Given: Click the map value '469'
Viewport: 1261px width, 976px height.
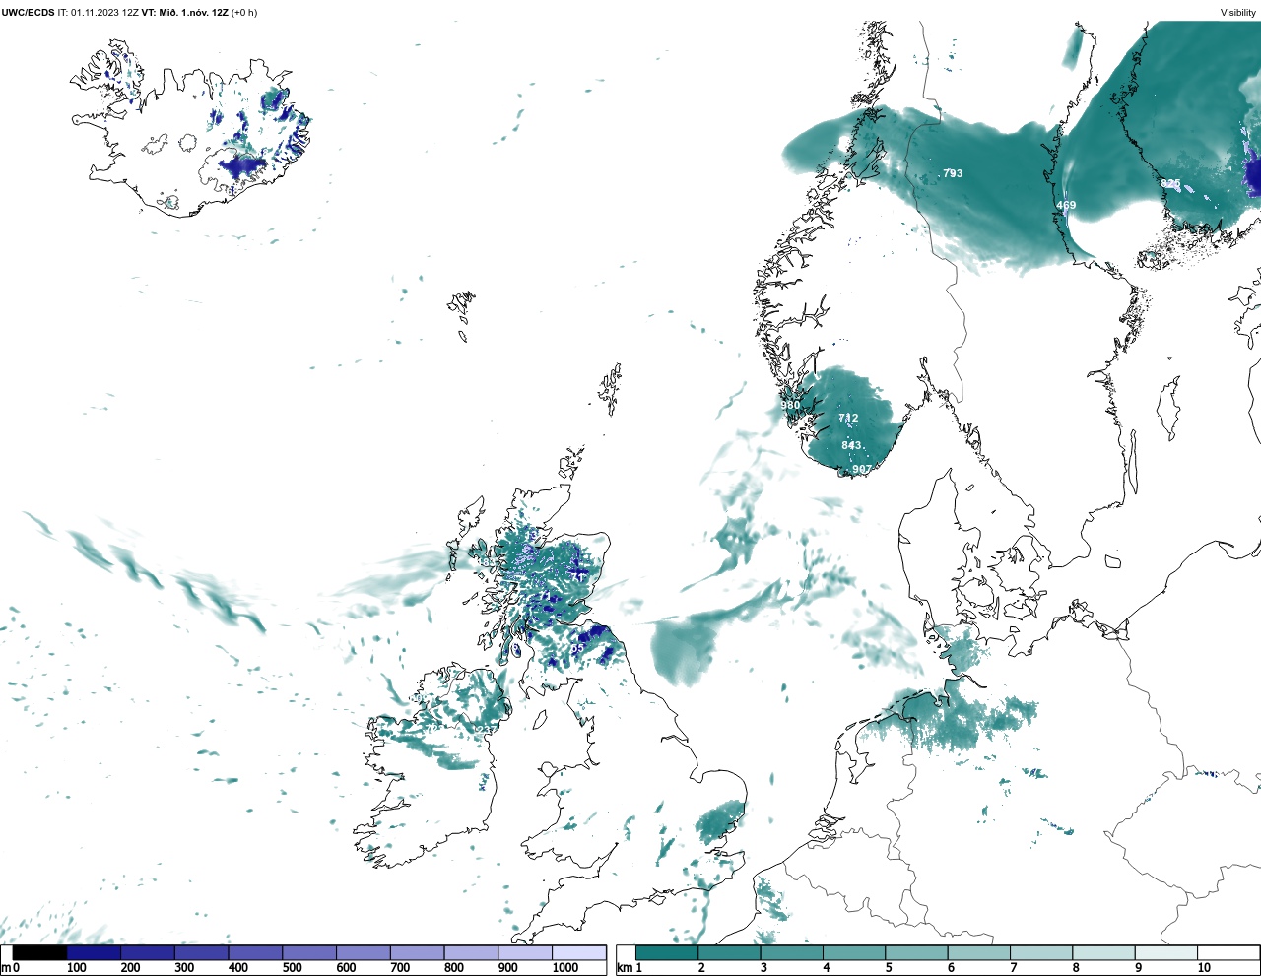Looking at the screenshot, I should pos(1066,206).
